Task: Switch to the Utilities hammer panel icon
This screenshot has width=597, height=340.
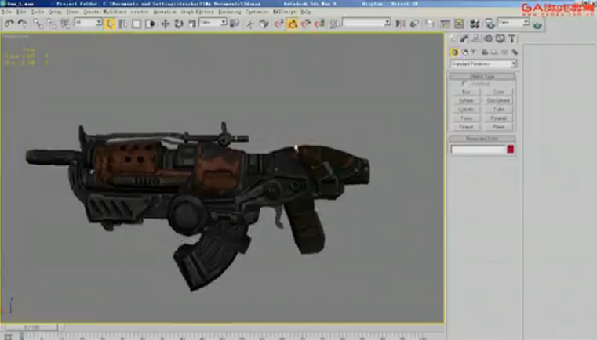Action: click(x=512, y=38)
